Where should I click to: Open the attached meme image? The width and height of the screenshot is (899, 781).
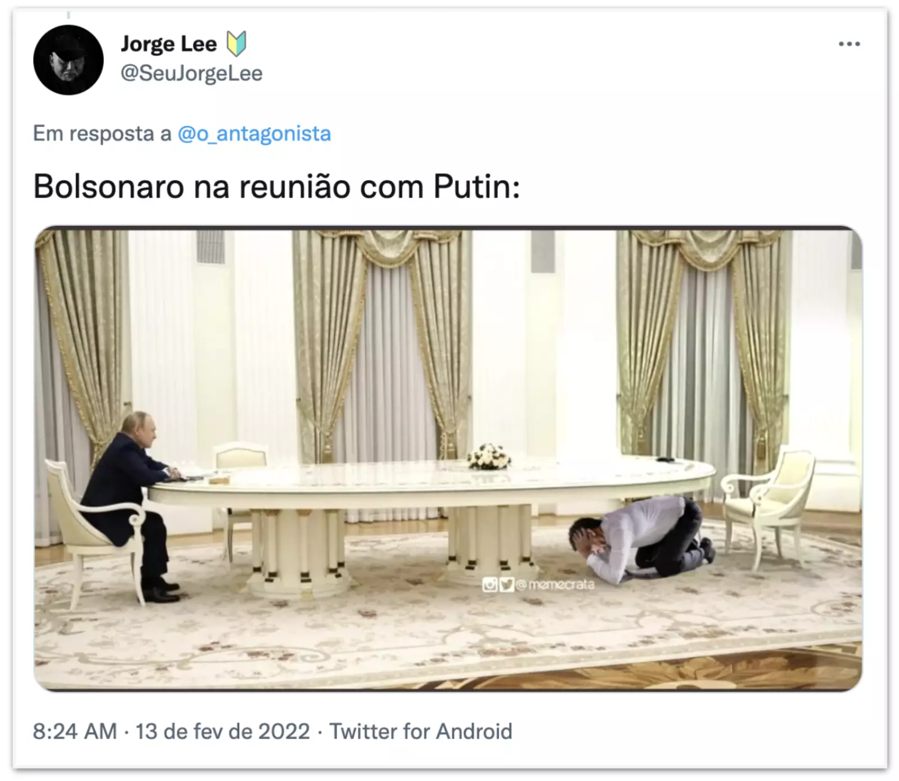tap(448, 459)
